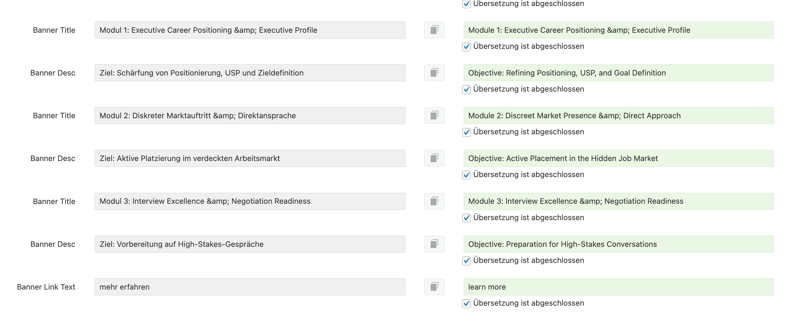Edit the learn more translation field
The width and height of the screenshot is (787, 319).
[x=618, y=287]
